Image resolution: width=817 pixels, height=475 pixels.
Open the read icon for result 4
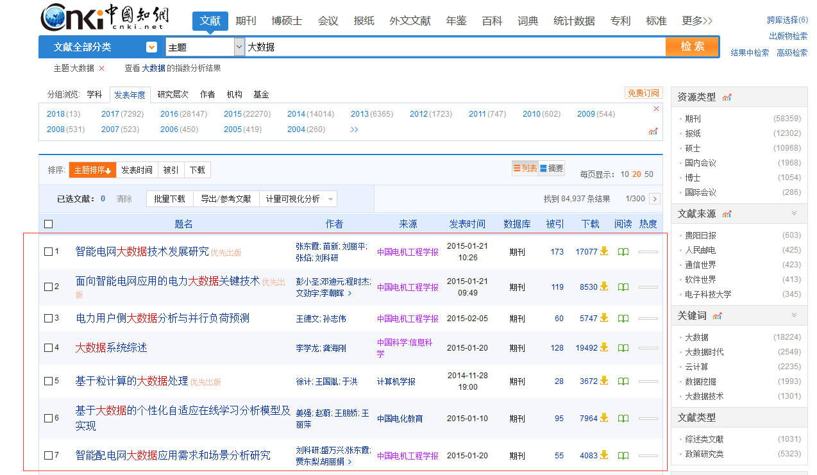coord(623,348)
